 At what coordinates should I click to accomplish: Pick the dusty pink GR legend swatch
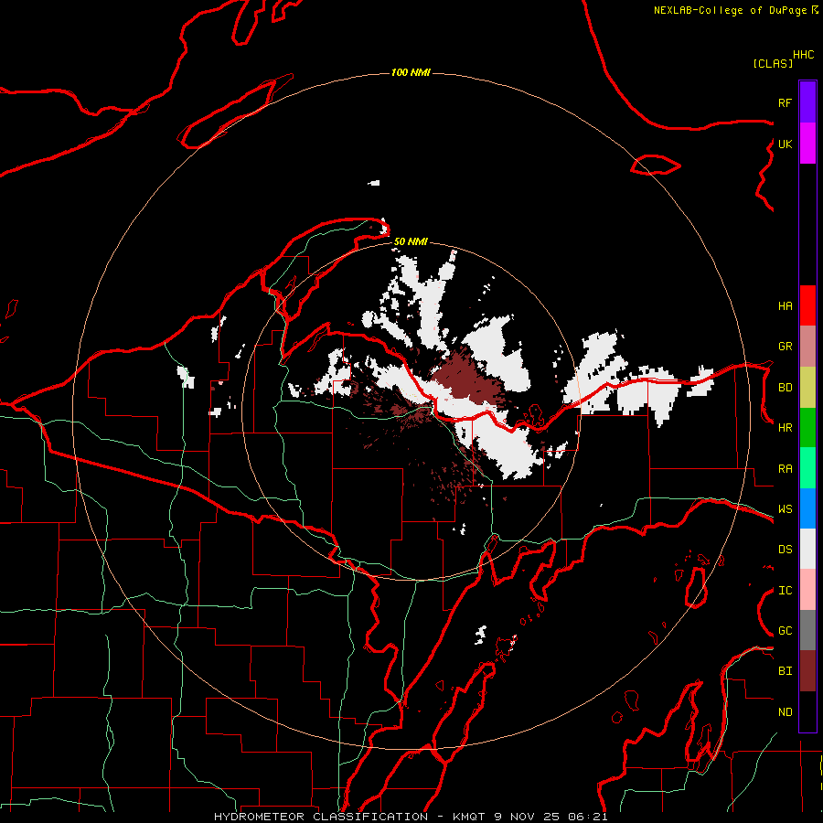[x=807, y=347]
